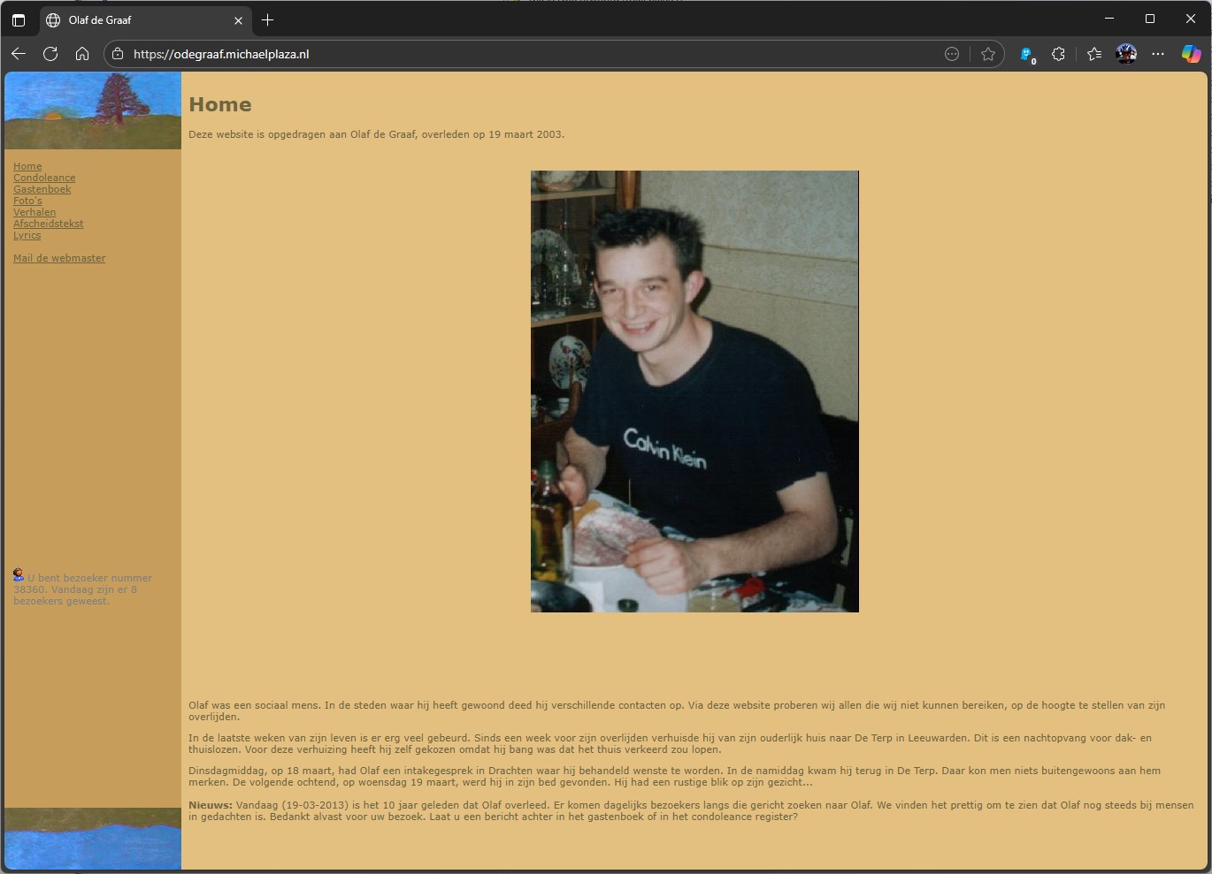Go to the Gastenboek page

[42, 189]
